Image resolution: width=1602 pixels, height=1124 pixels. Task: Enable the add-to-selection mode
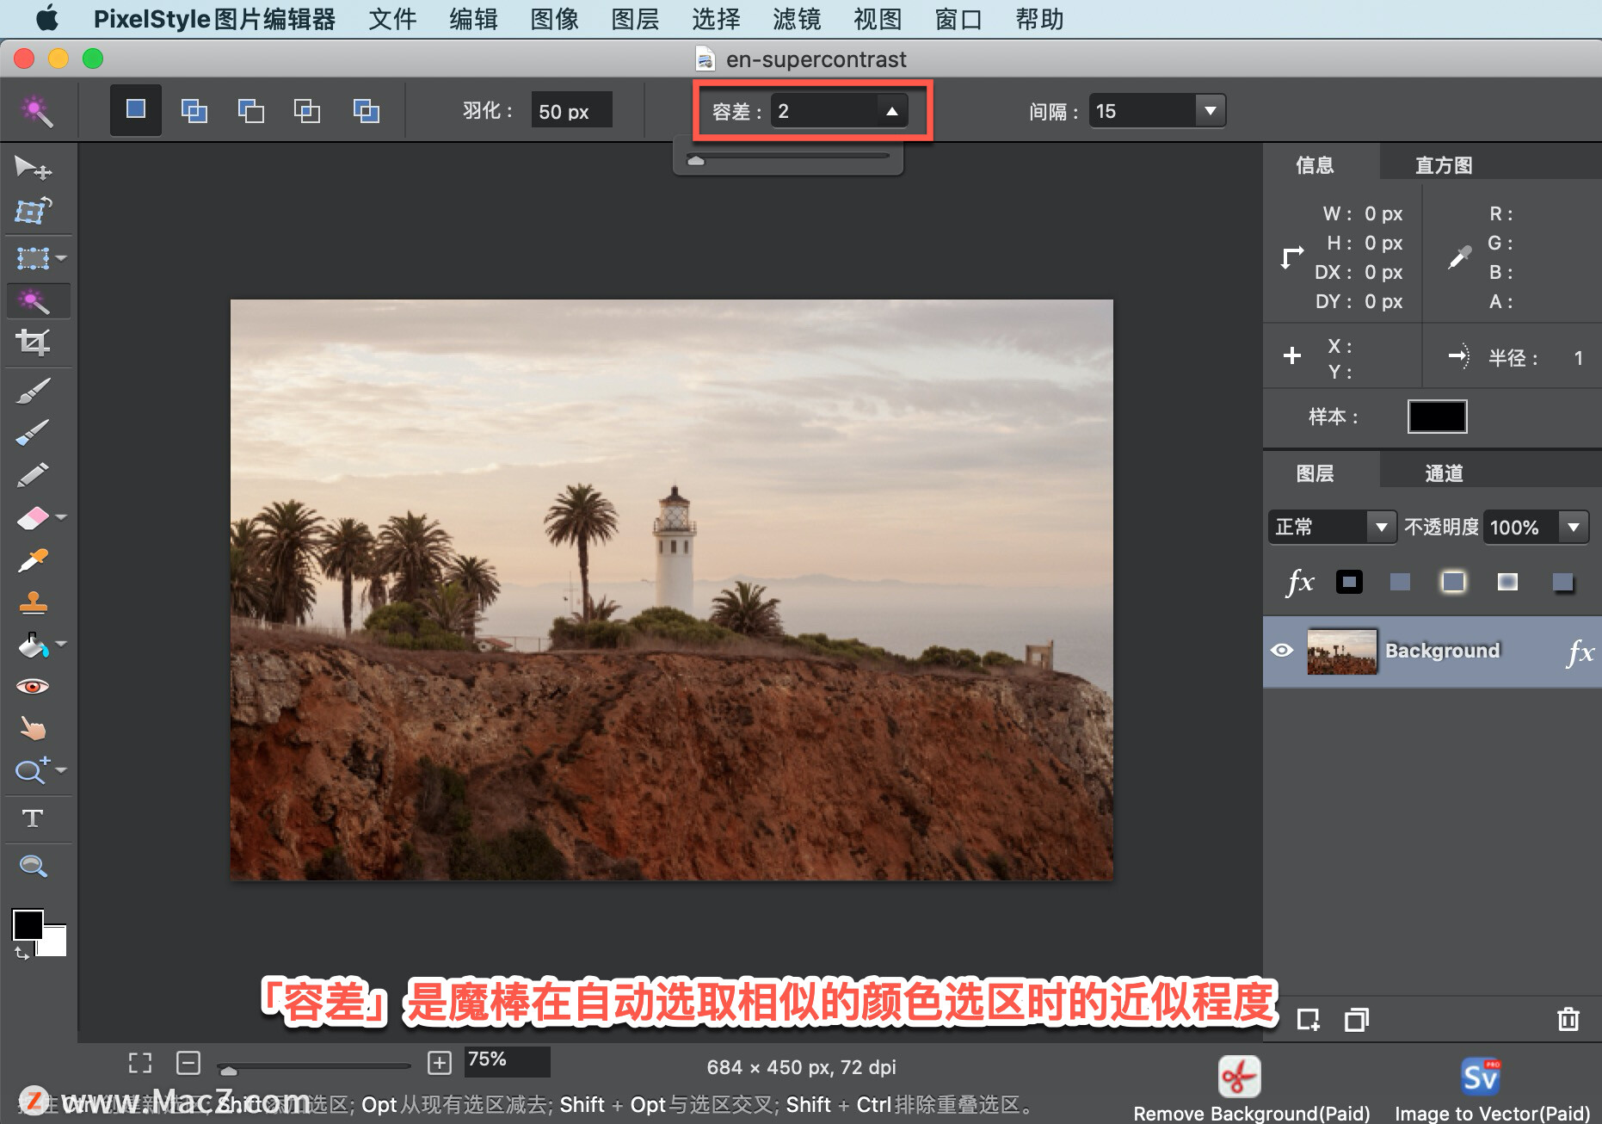pyautogui.click(x=194, y=110)
